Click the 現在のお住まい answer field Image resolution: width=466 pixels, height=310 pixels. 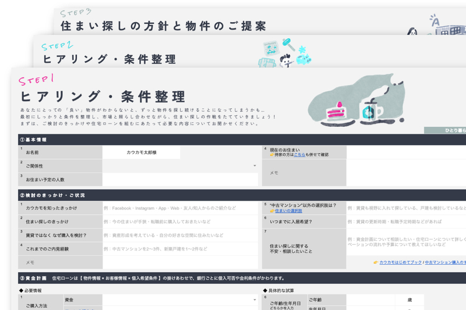pyautogui.click(x=406, y=152)
